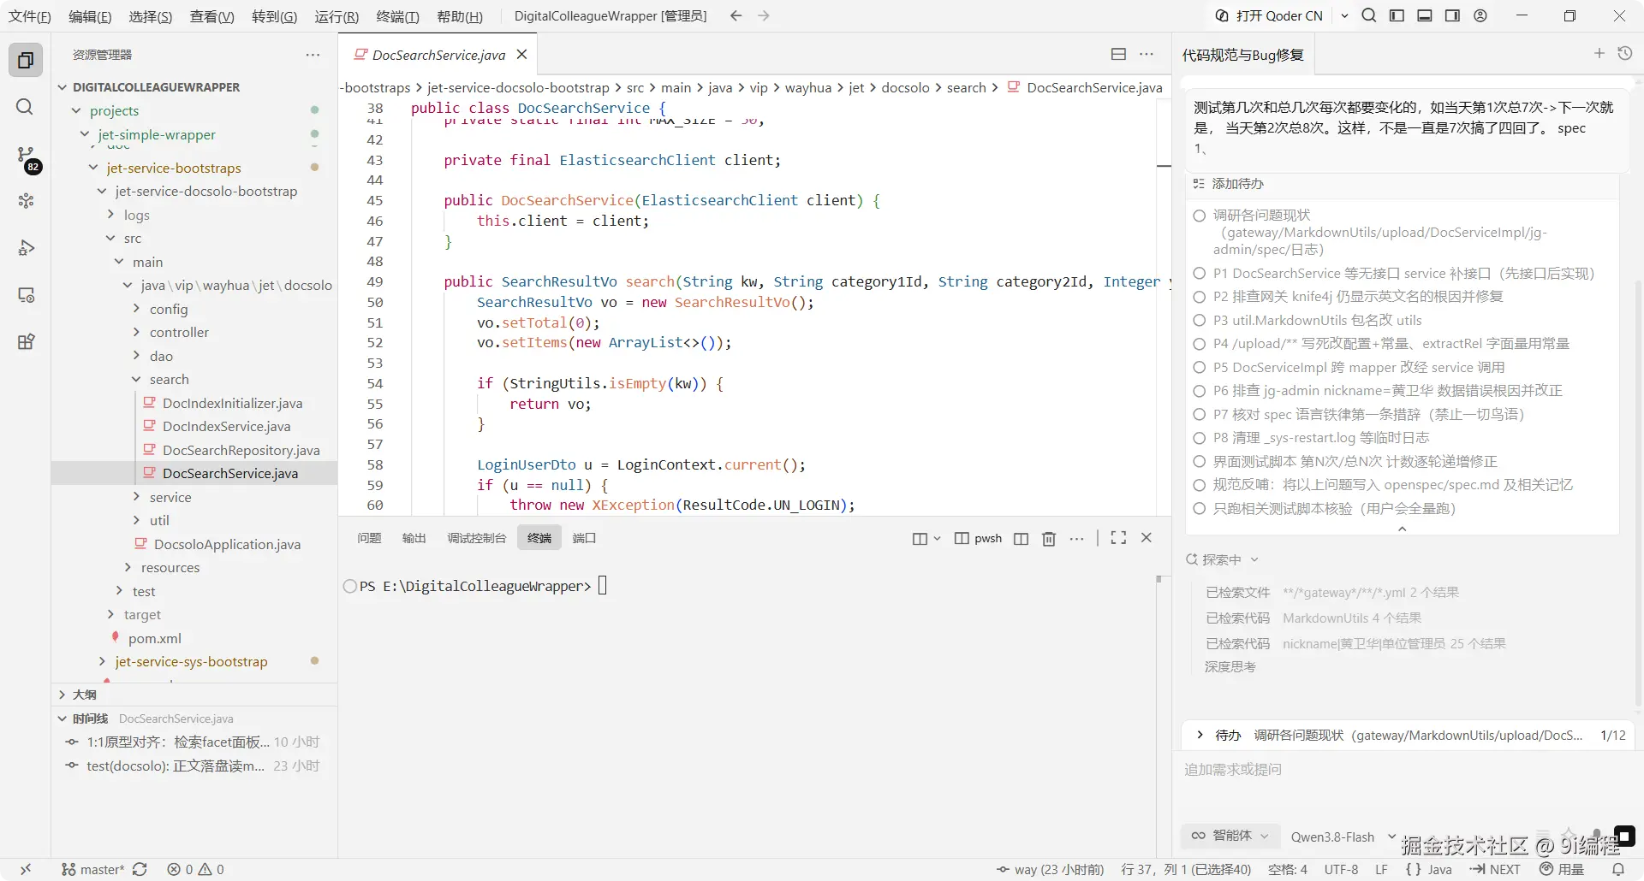
Task: Click the title bar search magnifier
Action: (x=1369, y=15)
